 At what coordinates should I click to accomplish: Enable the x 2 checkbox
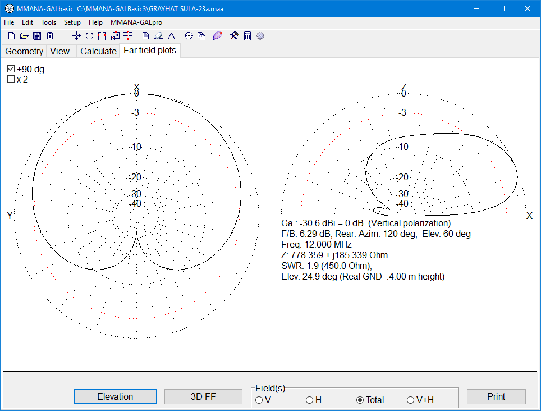10,79
